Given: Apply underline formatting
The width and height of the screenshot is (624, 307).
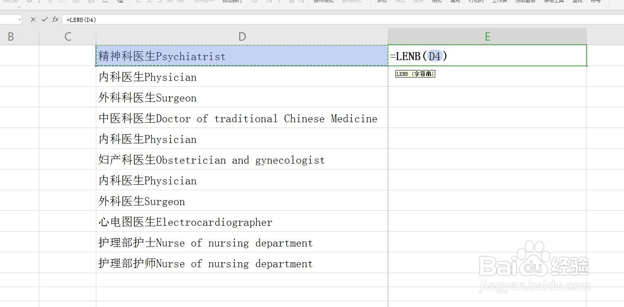Looking at the screenshot, I should click(x=50, y=2).
